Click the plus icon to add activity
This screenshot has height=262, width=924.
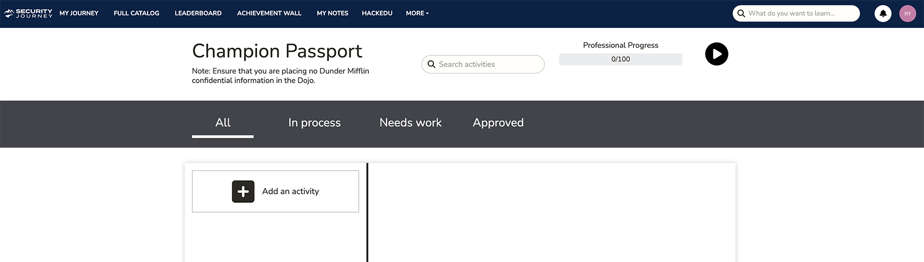tap(243, 192)
